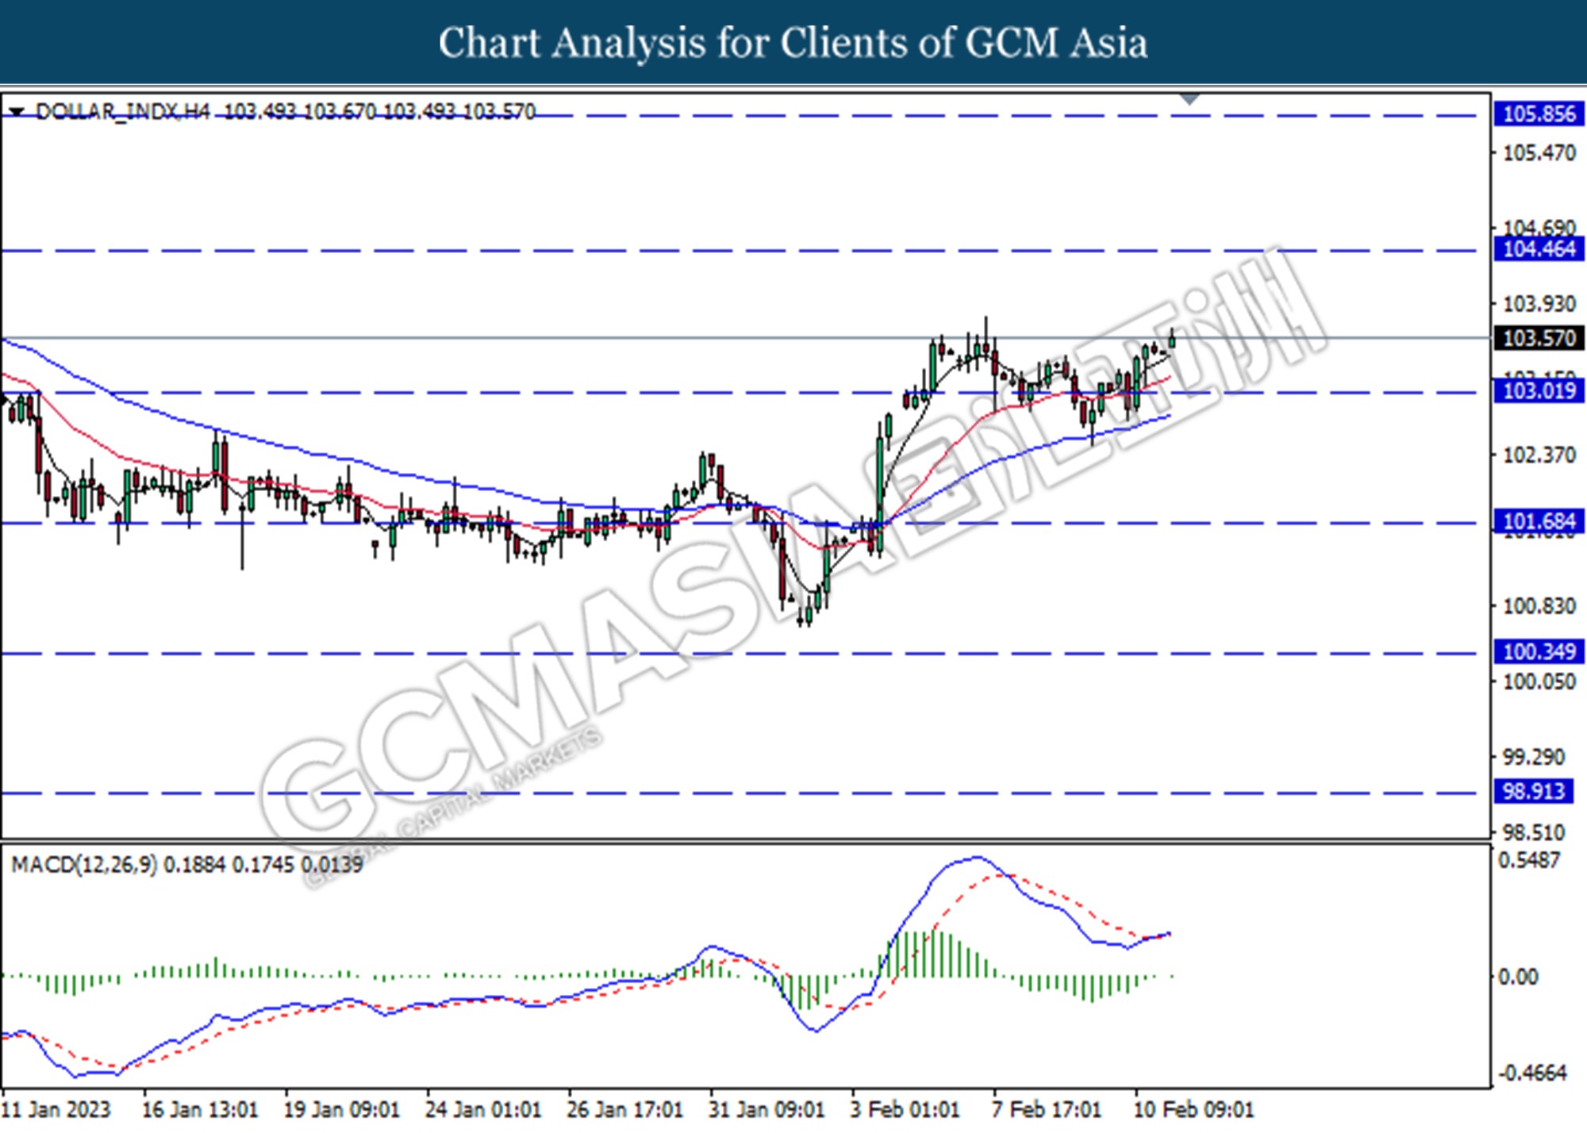
Task: Select the 103.019 price level label
Action: point(1539,390)
